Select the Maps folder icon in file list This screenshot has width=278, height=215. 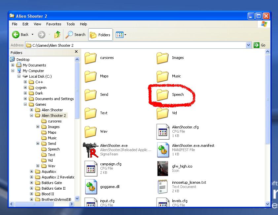(x=90, y=76)
